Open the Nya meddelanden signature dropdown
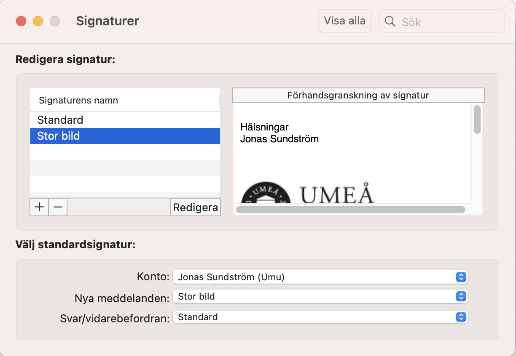 [x=320, y=296]
